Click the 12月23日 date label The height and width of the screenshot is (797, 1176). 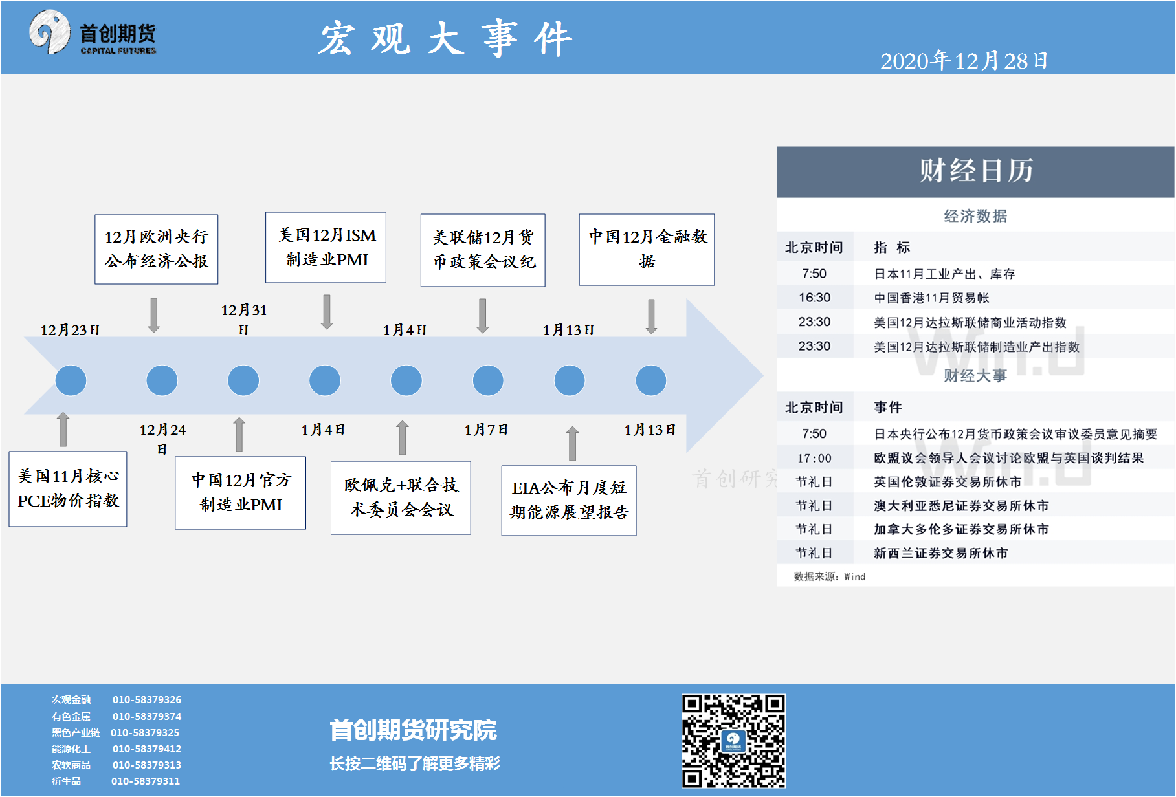[x=70, y=330]
